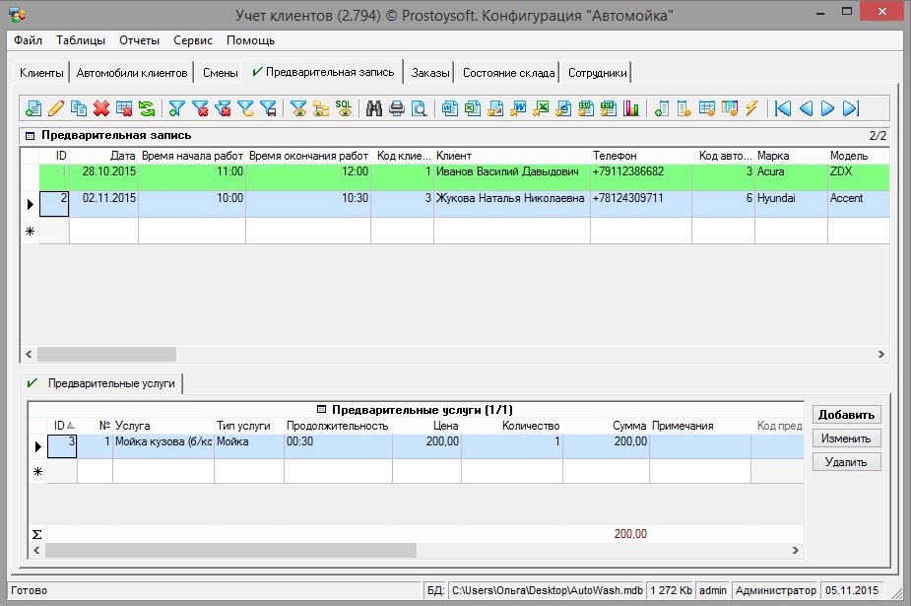This screenshot has width=911, height=606.
Task: Open the Сервис menu
Action: tap(192, 40)
